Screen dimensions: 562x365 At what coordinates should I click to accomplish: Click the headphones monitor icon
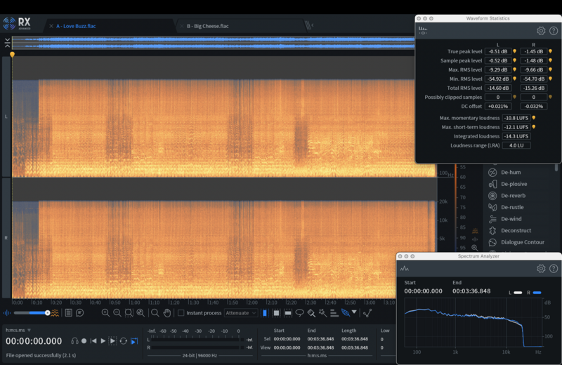click(x=74, y=340)
